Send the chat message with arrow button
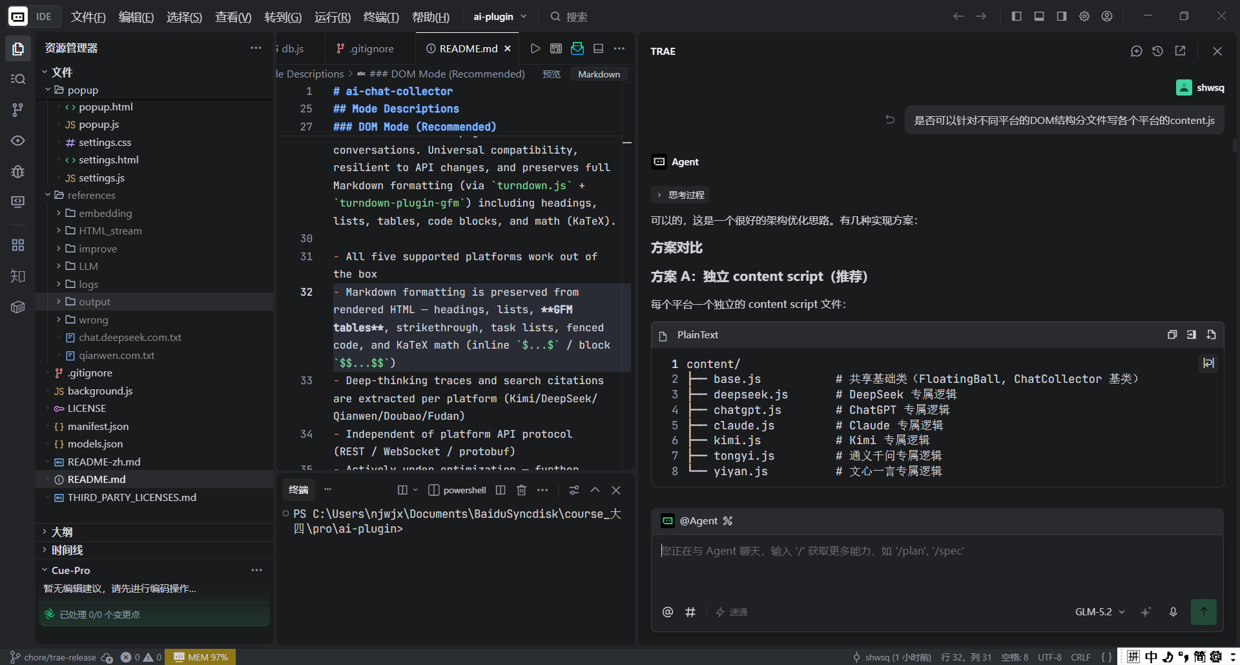 click(1204, 611)
